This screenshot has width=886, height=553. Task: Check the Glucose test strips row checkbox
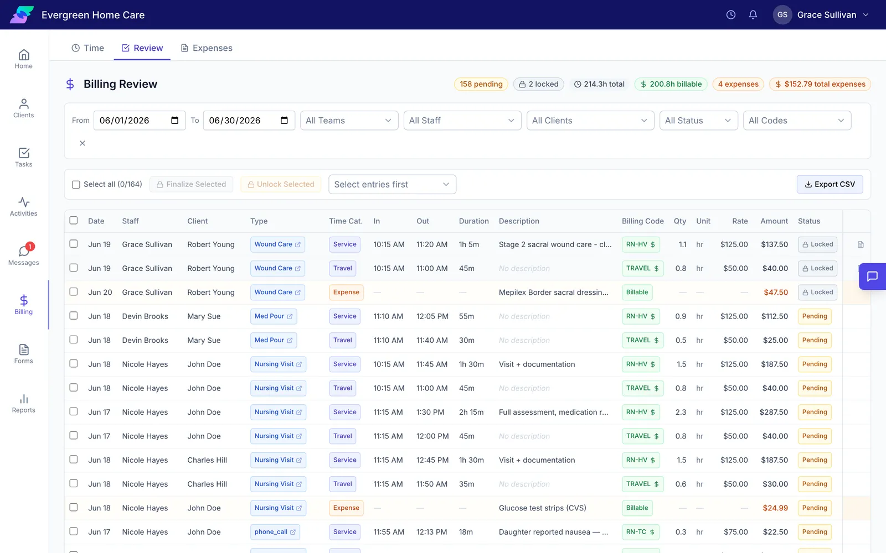coord(74,507)
